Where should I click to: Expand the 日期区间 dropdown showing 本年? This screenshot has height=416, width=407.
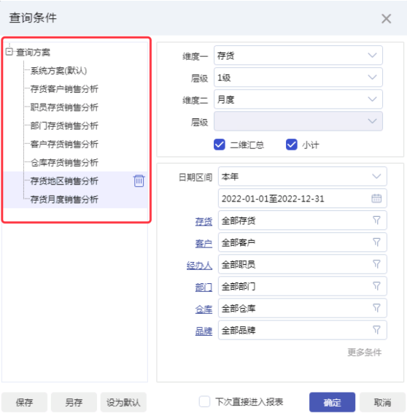point(302,177)
